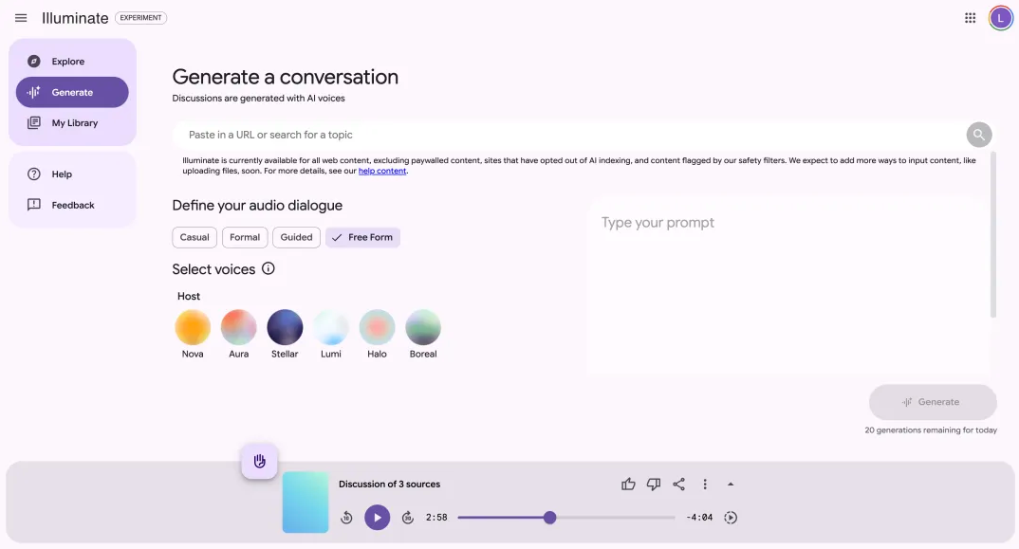Open the player more options menu
Viewport: 1019px width, 549px height.
tap(704, 484)
